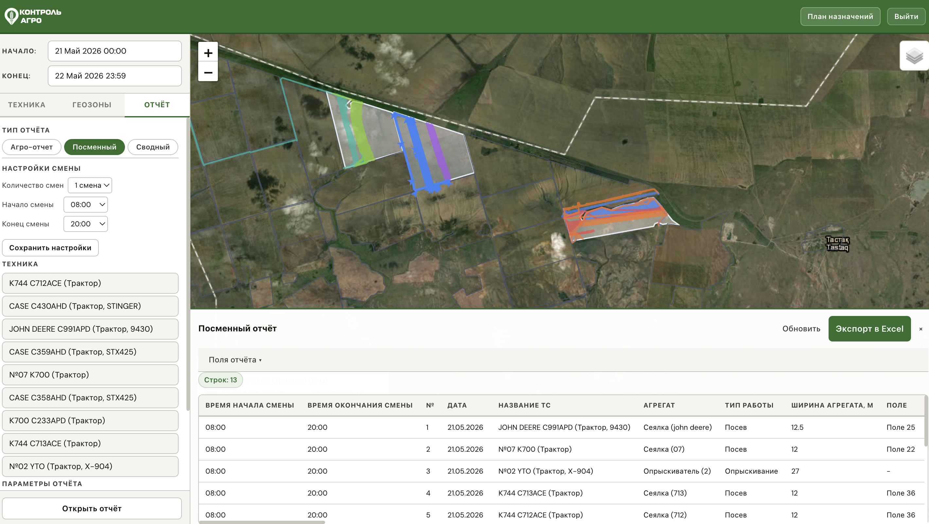Zoom in the map with plus button
This screenshot has height=524, width=929.
pos(208,53)
